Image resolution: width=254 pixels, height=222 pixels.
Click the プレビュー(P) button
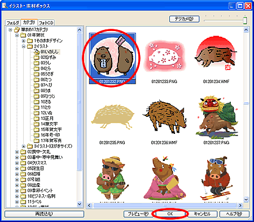tap(138, 214)
